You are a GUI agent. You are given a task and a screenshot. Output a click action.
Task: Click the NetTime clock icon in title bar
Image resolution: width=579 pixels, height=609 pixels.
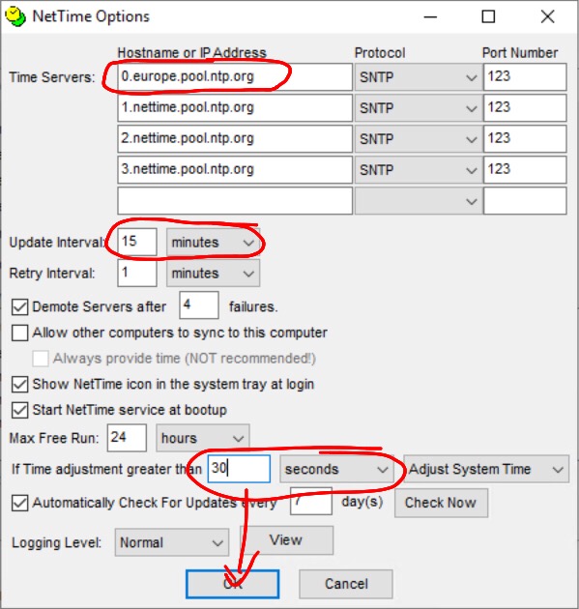[x=15, y=16]
